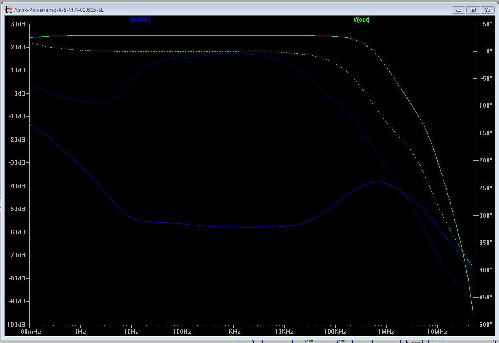499x343 pixels.
Task: Click the -100dB left axis label
Action: (15, 325)
